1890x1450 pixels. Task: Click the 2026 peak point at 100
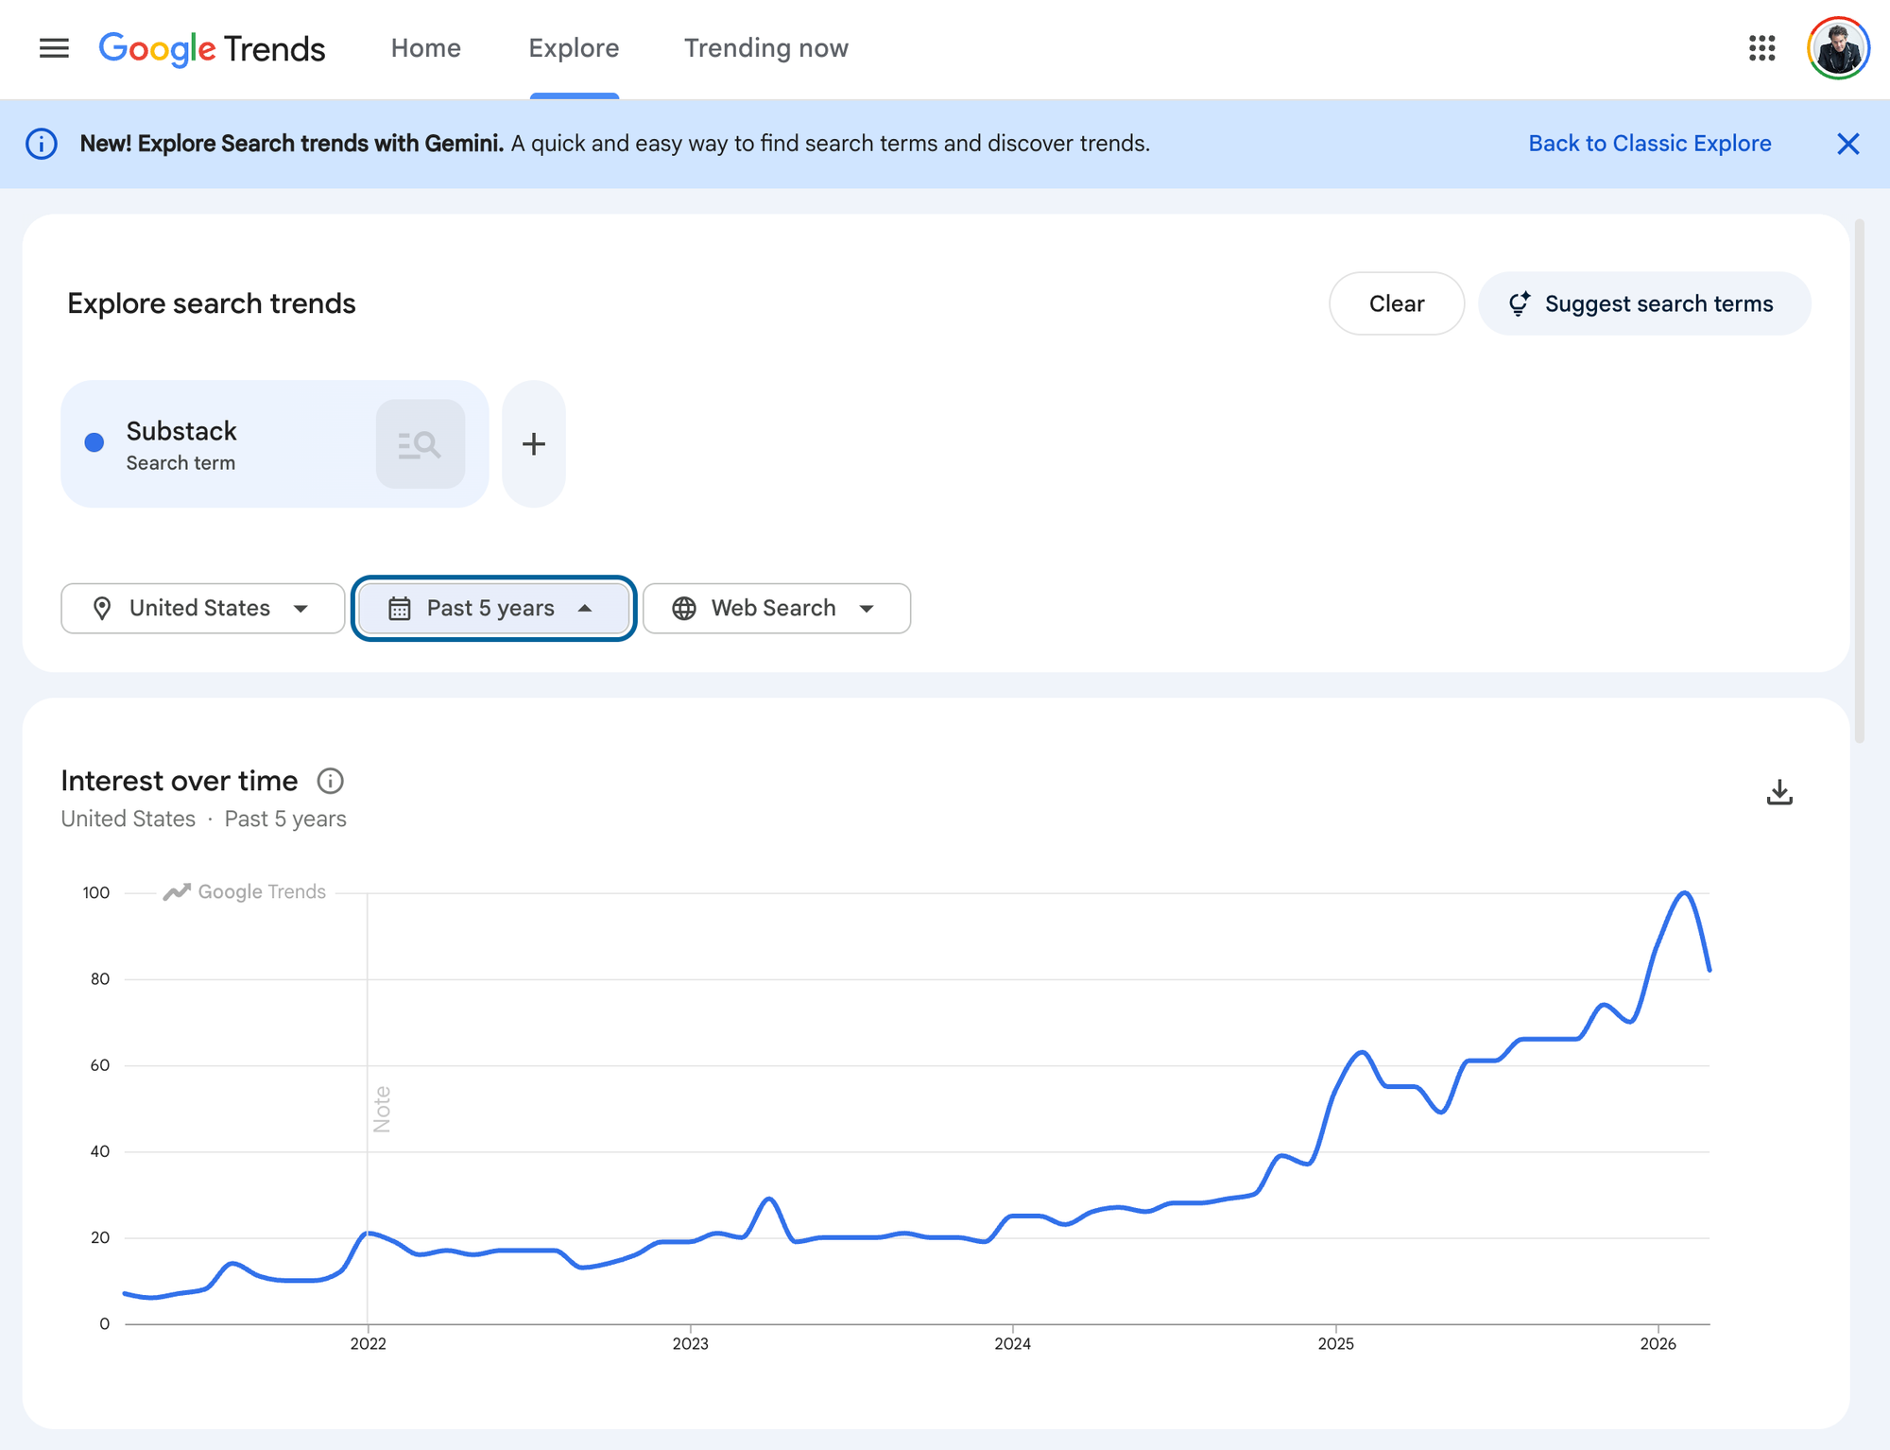[1685, 892]
